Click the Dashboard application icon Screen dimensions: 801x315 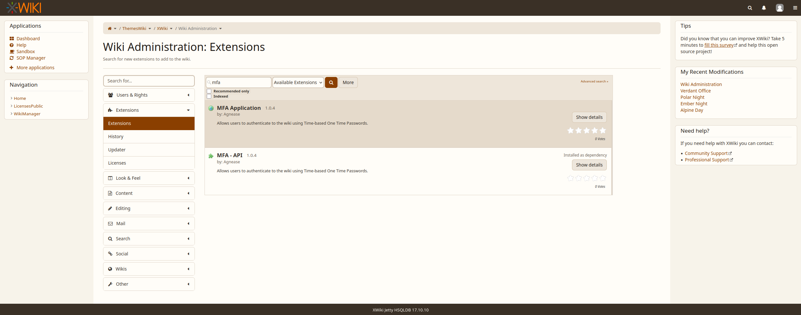[x=12, y=38]
